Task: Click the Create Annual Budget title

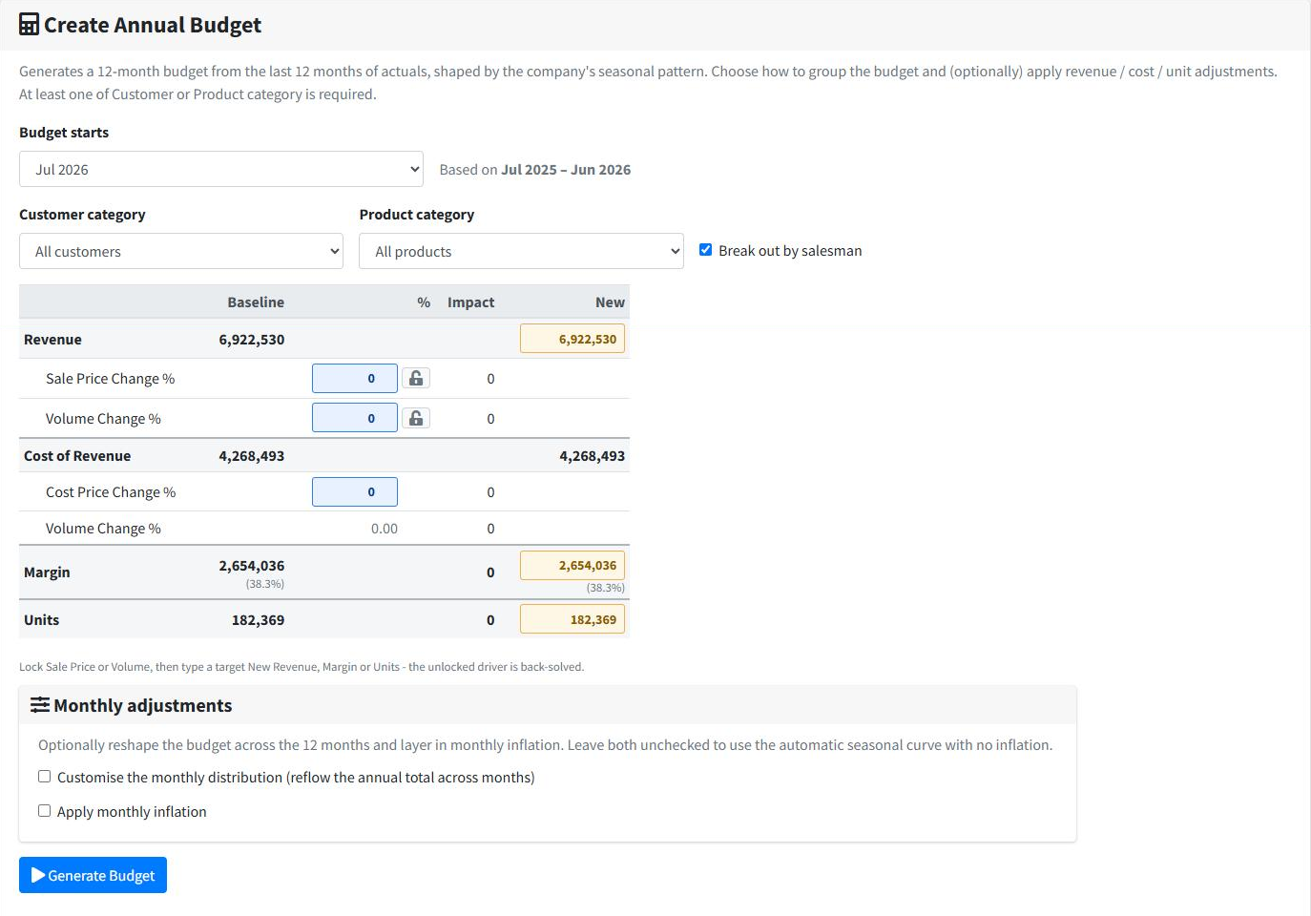Action: click(x=153, y=25)
